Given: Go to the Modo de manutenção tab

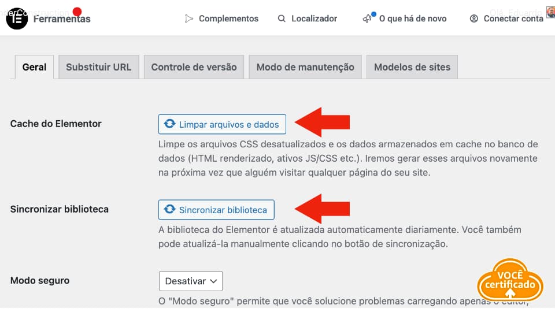Looking at the screenshot, I should click(305, 67).
